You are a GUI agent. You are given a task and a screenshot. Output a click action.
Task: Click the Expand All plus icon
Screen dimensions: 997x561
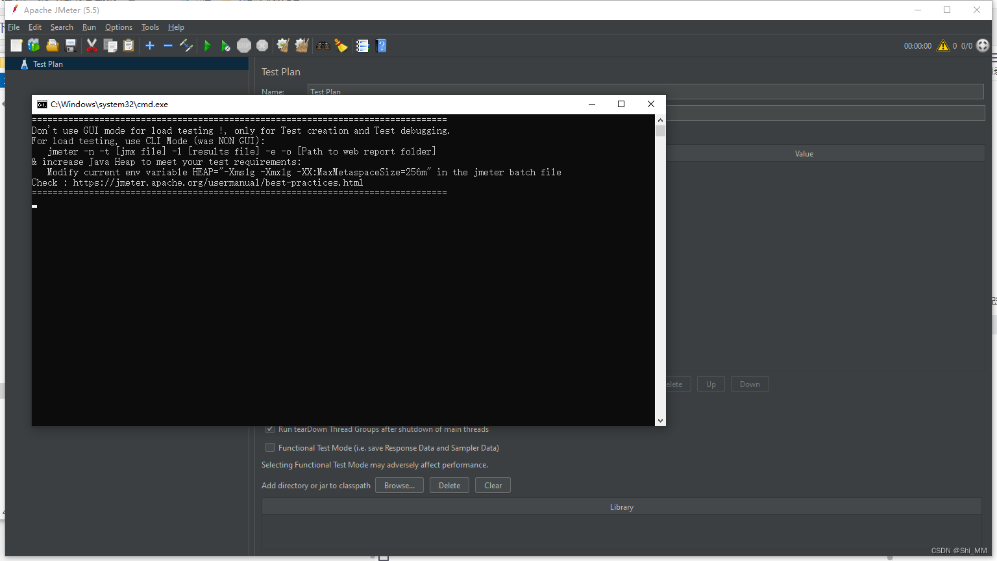coord(150,45)
